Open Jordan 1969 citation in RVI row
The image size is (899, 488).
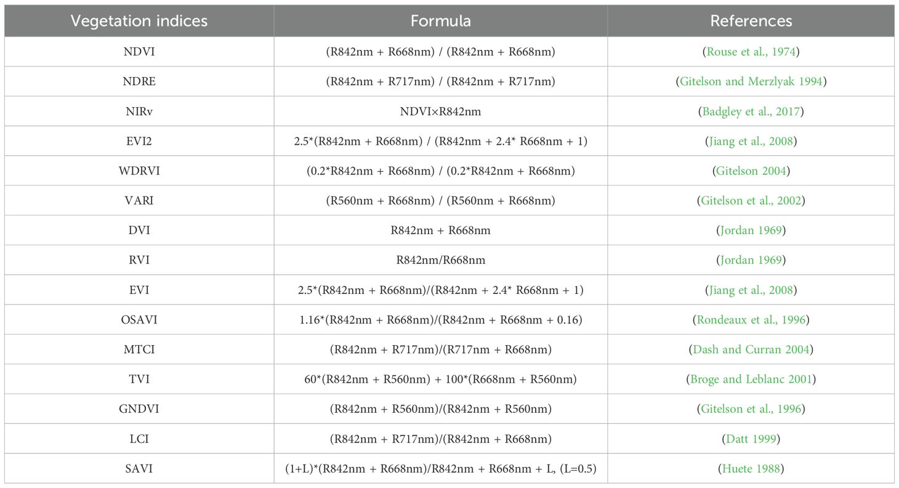pos(751,260)
